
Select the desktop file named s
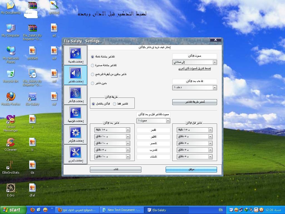click(x=32, y=122)
